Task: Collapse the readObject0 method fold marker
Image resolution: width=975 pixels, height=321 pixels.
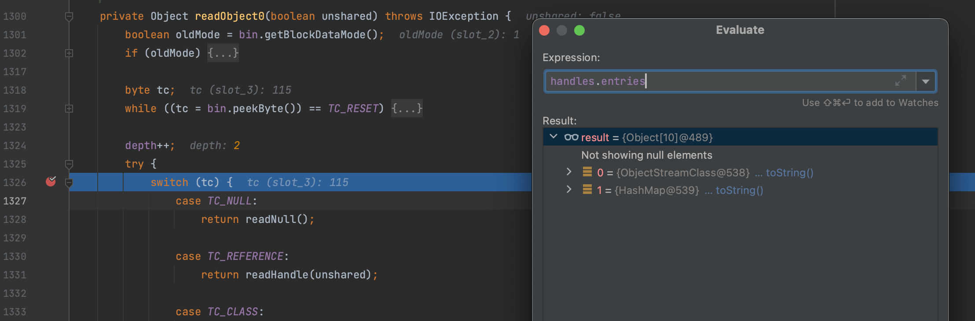Action: tap(69, 17)
